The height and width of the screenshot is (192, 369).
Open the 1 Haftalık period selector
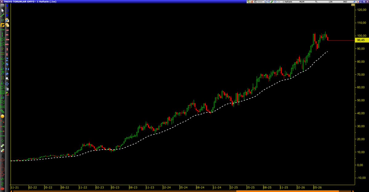click(x=287, y=2)
